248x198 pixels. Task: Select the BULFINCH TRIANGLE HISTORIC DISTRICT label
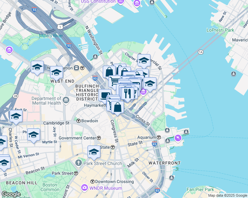click(x=87, y=92)
